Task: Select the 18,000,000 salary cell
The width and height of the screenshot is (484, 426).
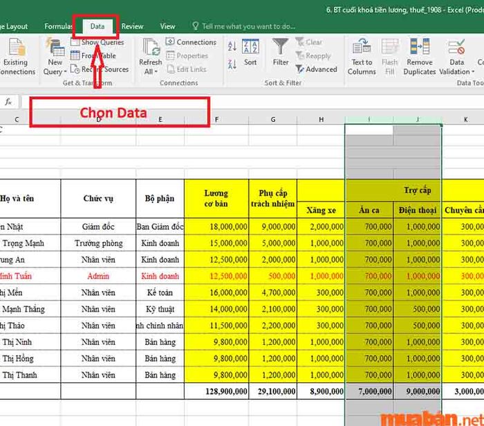Action: pos(216,227)
